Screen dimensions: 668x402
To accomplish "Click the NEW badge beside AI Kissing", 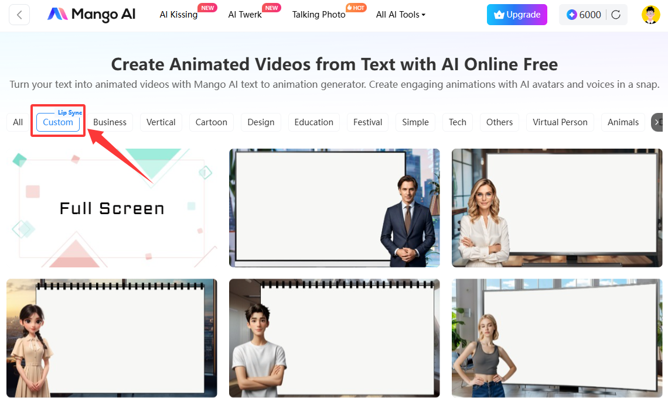I will tap(207, 7).
